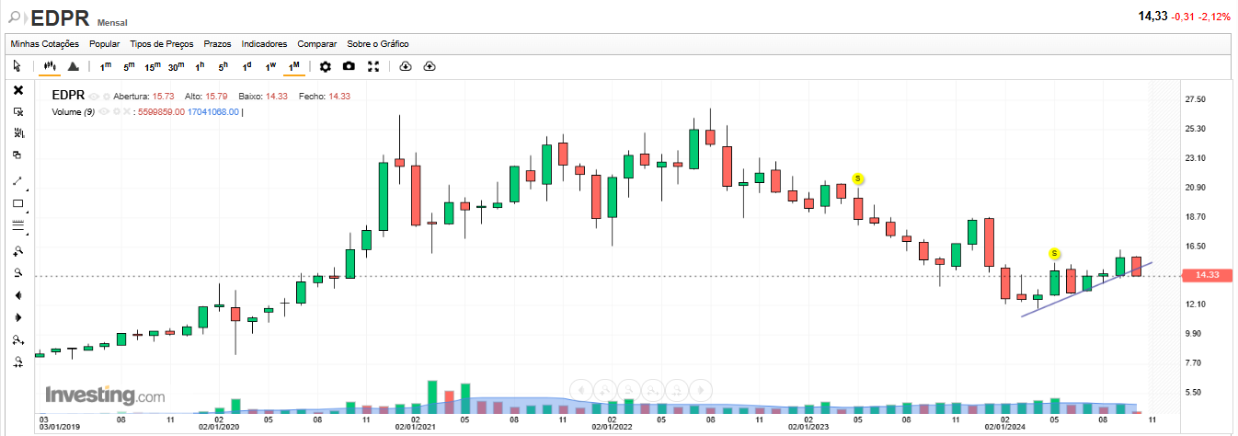Select 15 minute timeframe
This screenshot has width=1238, height=436.
coord(153,66)
